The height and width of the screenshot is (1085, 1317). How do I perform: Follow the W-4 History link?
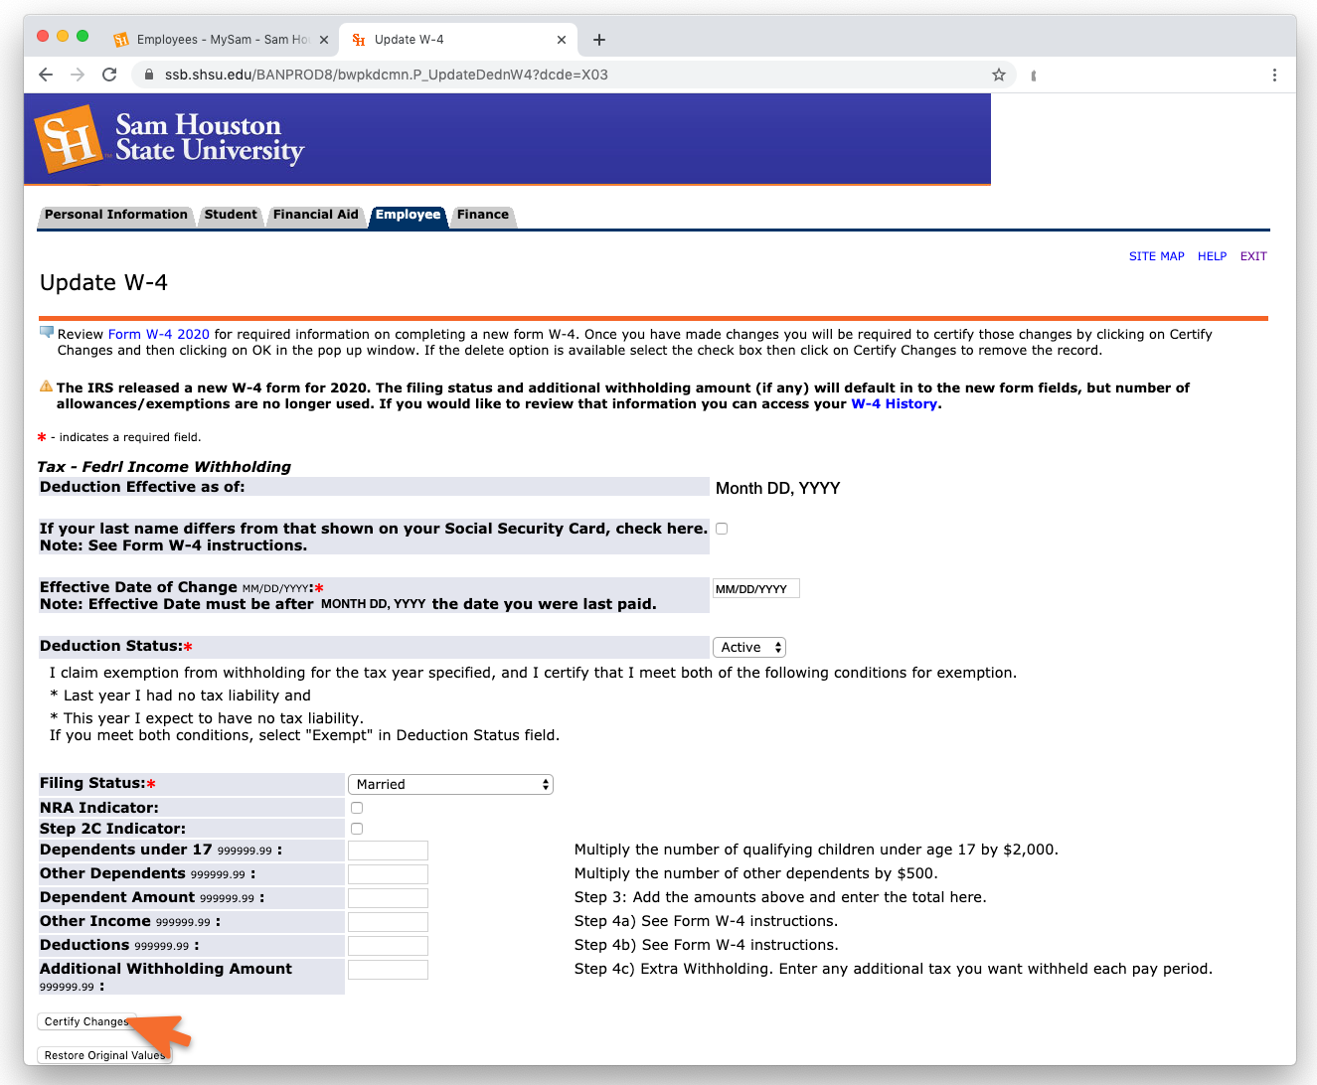click(x=894, y=404)
